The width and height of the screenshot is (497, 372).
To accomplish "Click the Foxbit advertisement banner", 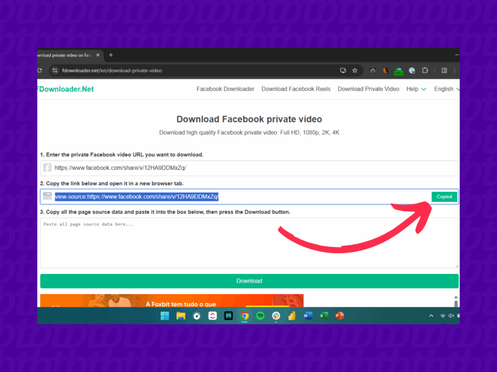I will 172,300.
